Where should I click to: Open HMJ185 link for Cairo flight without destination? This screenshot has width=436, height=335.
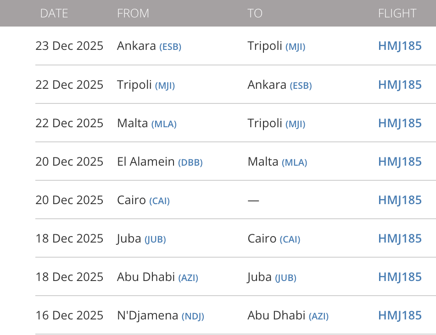coord(399,200)
